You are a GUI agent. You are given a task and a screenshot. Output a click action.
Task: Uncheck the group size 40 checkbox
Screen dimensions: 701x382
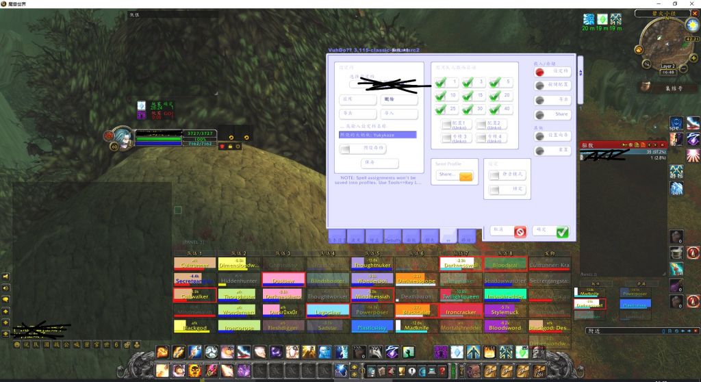(x=494, y=110)
